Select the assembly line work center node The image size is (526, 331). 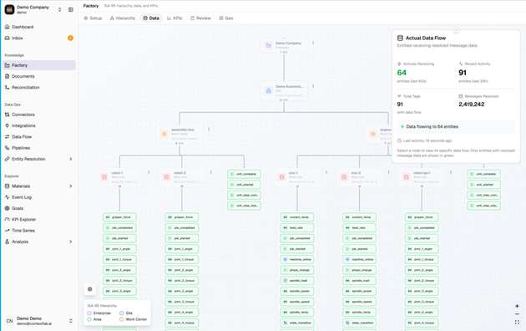[180, 134]
